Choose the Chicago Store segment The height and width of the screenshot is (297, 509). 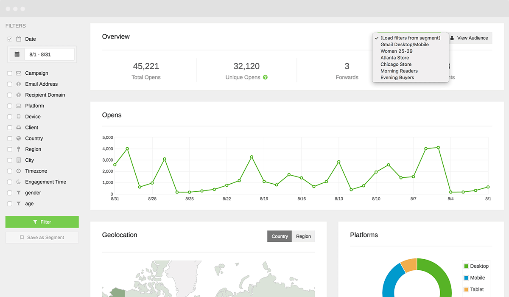[410, 64]
